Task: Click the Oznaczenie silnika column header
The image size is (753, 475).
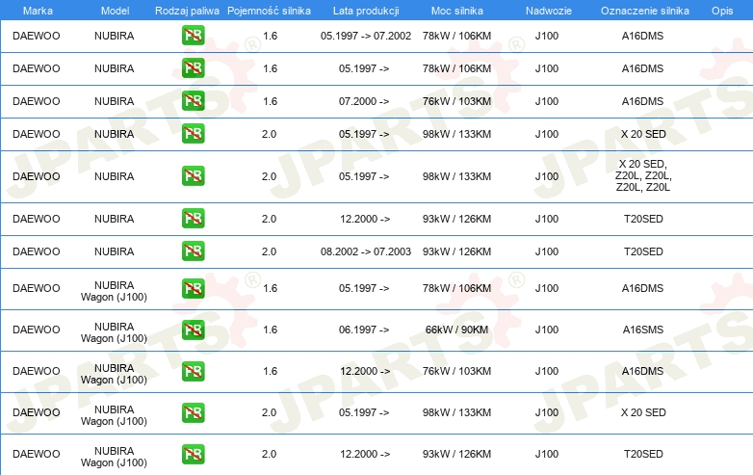Action: [x=644, y=11]
